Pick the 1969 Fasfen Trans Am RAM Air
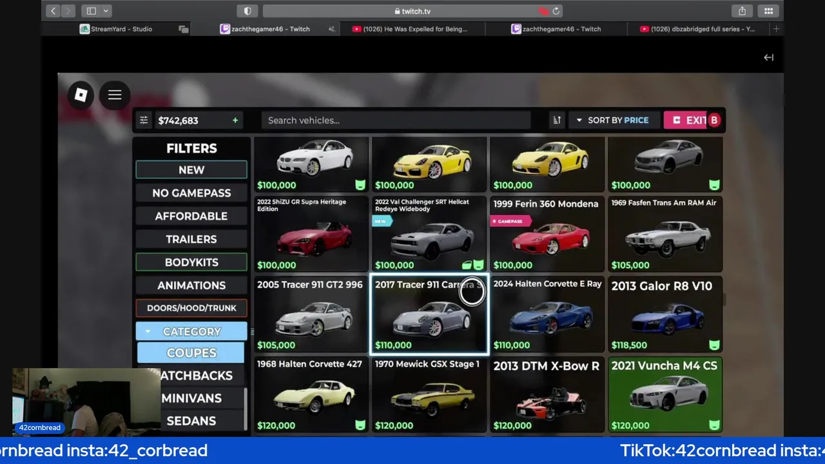 [x=665, y=234]
